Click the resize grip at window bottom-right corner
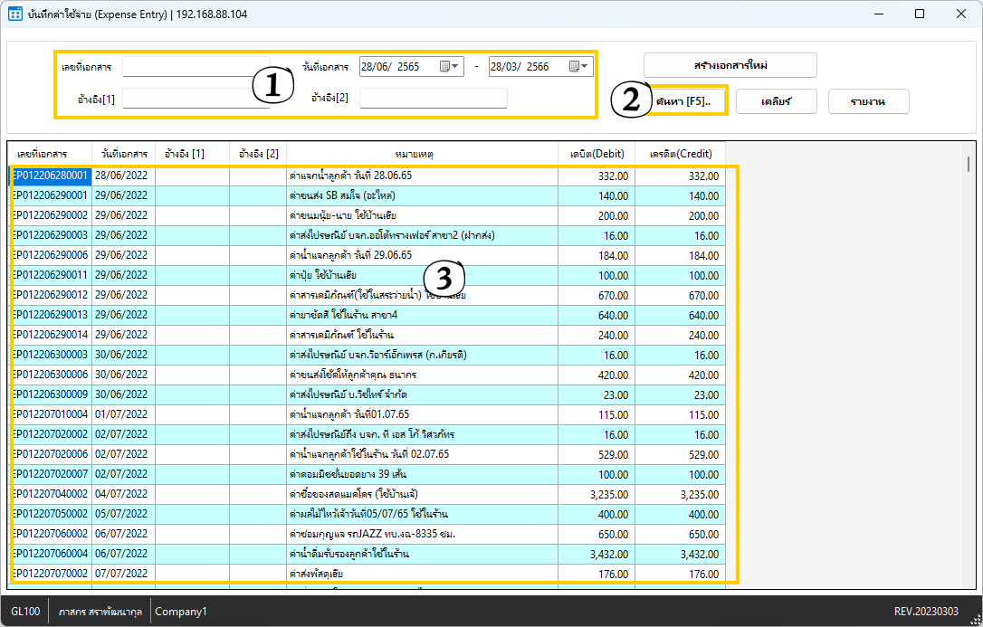The height and width of the screenshot is (627, 983). point(975,619)
